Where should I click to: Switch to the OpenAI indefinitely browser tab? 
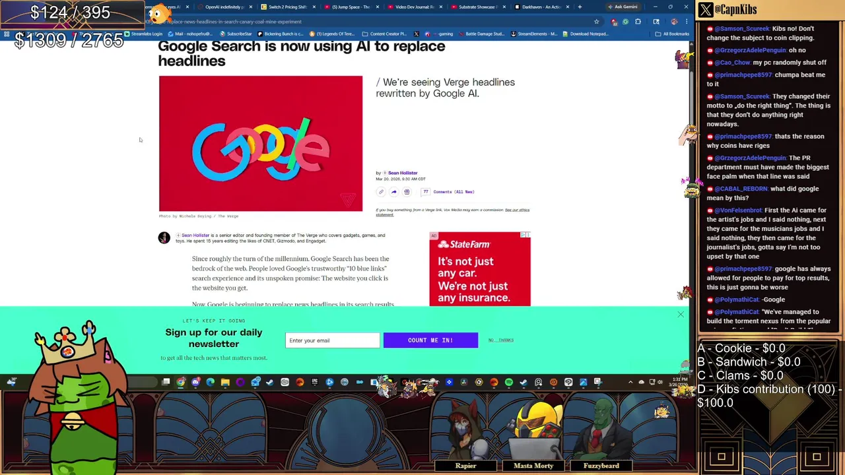(x=224, y=7)
